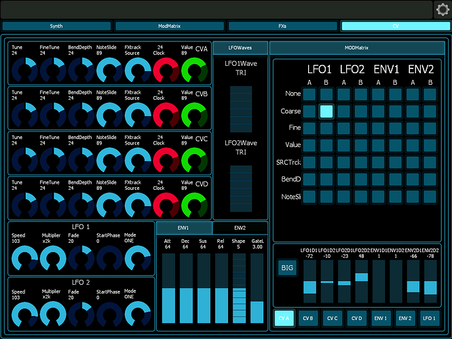Open the ENV2 envelope tab
The height and width of the screenshot is (339, 452).
tap(240, 228)
